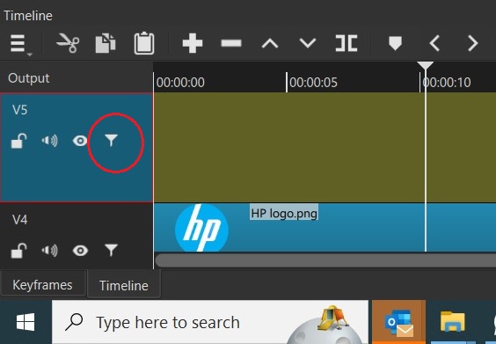Select the V4 track header

(x=77, y=236)
